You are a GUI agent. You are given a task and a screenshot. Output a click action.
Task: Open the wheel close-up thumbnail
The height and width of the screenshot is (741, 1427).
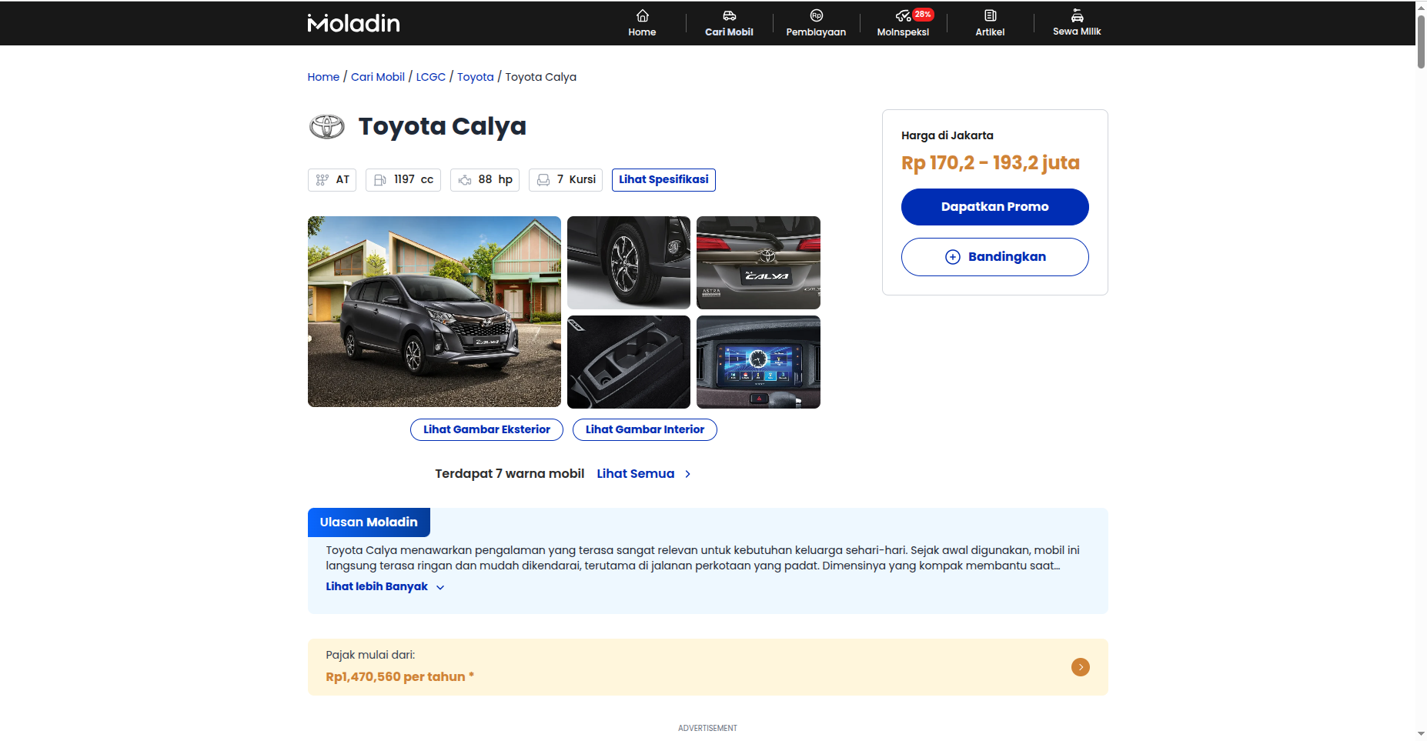tap(629, 262)
